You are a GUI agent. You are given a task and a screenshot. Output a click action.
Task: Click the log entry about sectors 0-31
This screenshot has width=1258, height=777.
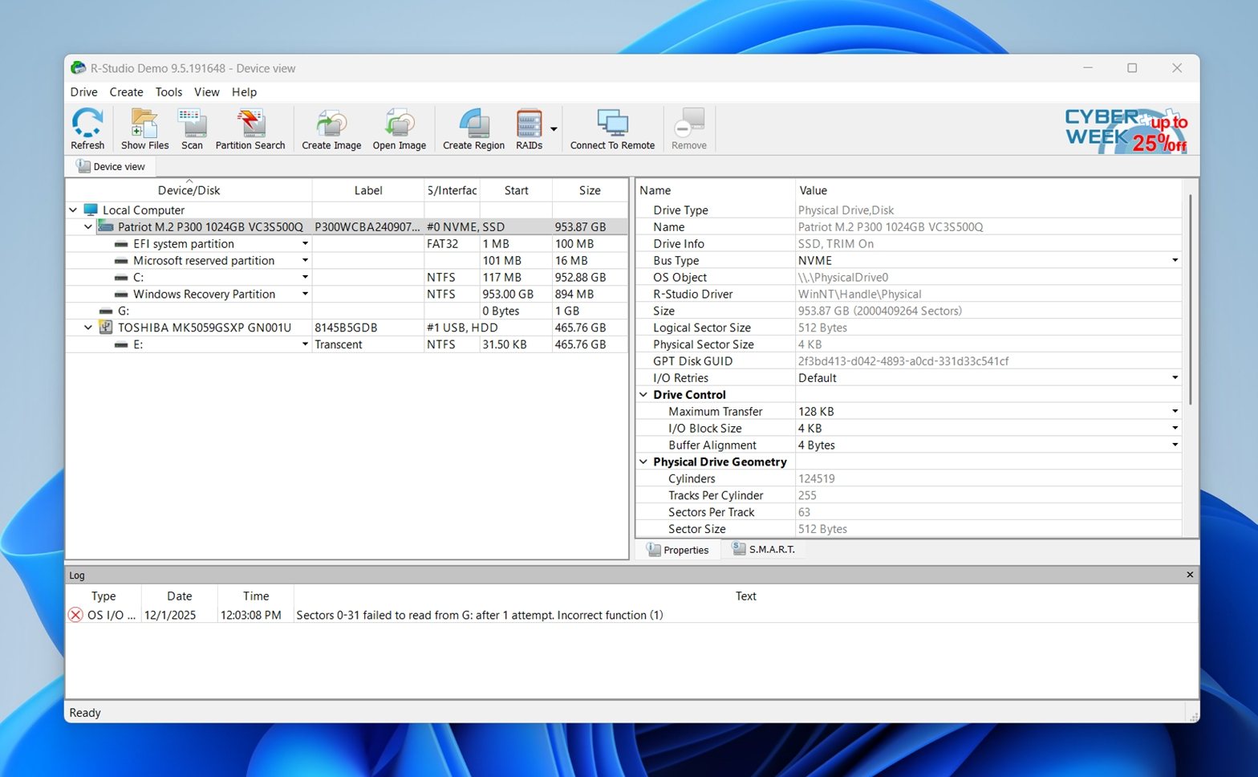pos(632,615)
